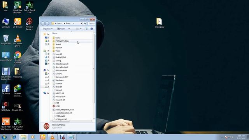Click the Open toolbar button
The width and height of the screenshot is (249, 140).
click(x=61, y=29)
